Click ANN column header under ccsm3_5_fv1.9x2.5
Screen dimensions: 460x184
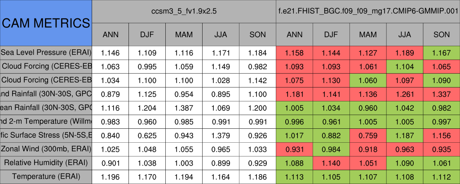click(110, 35)
